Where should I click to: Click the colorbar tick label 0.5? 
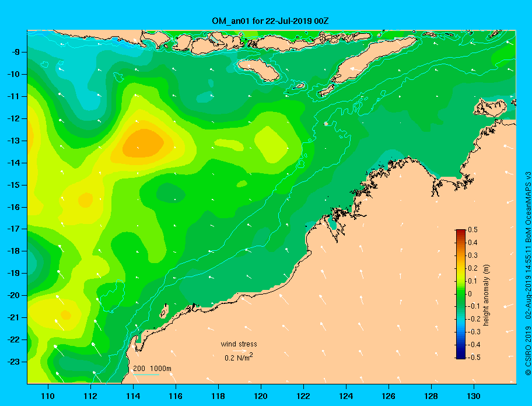pyautogui.click(x=473, y=230)
